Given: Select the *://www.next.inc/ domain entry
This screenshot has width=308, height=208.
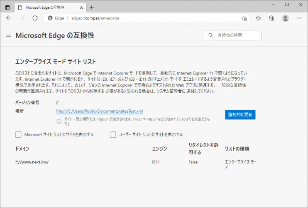Looking at the screenshot, I should click(x=32, y=162).
